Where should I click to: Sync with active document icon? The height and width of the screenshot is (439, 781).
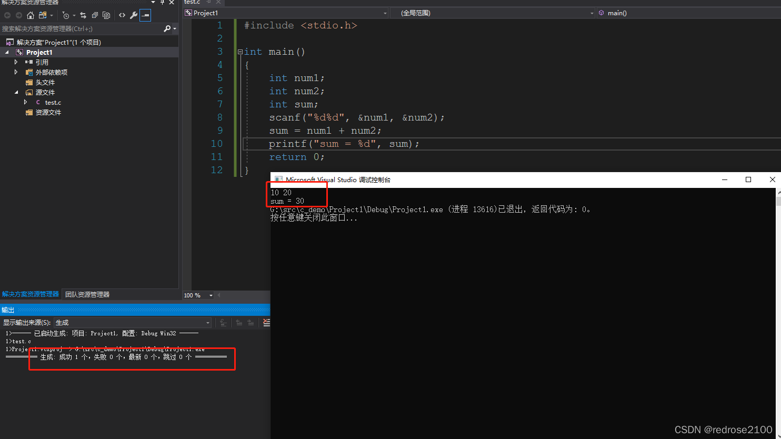83,15
